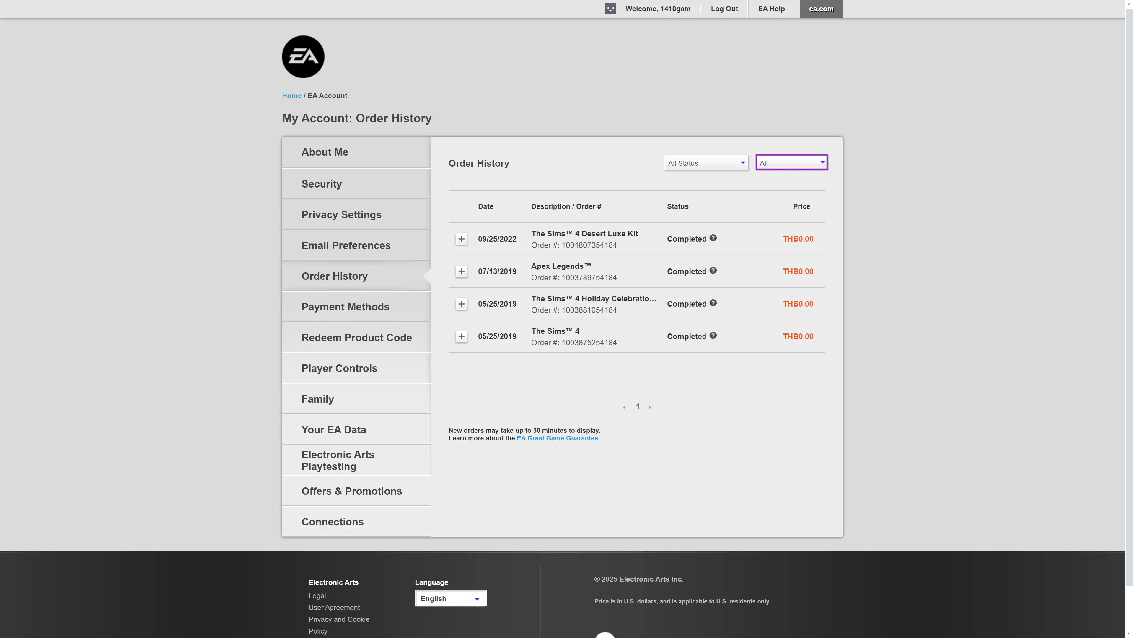Open the Payment Methods tab
1134x638 pixels.
345,307
